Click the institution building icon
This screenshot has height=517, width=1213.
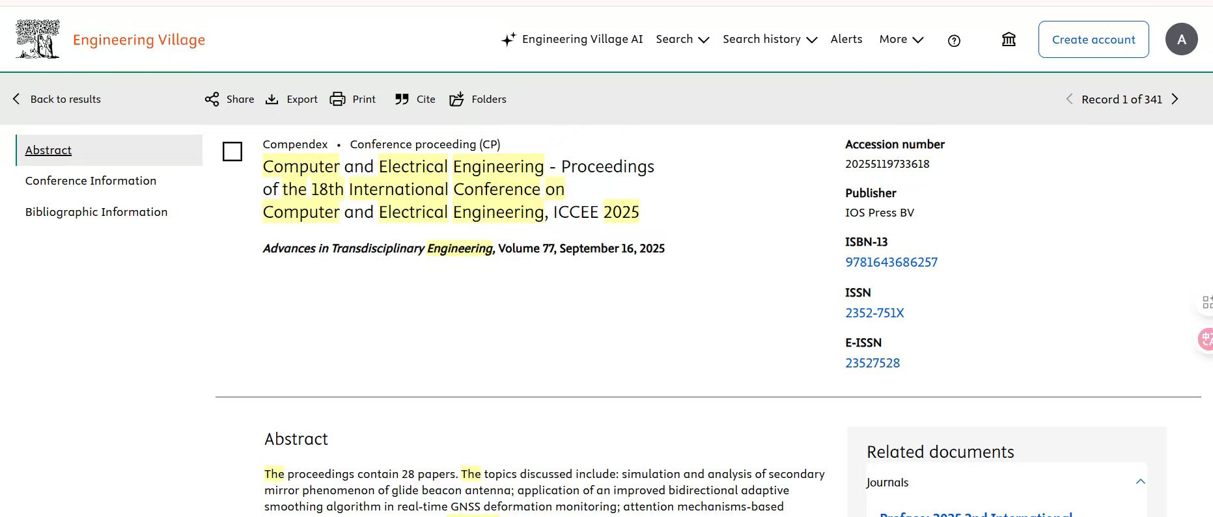(1009, 40)
